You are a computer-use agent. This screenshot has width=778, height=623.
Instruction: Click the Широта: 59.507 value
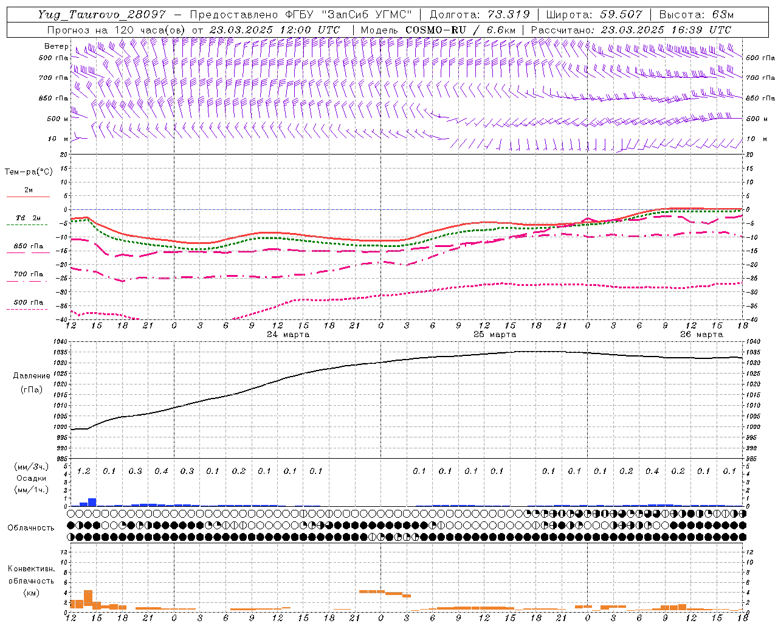594,15
